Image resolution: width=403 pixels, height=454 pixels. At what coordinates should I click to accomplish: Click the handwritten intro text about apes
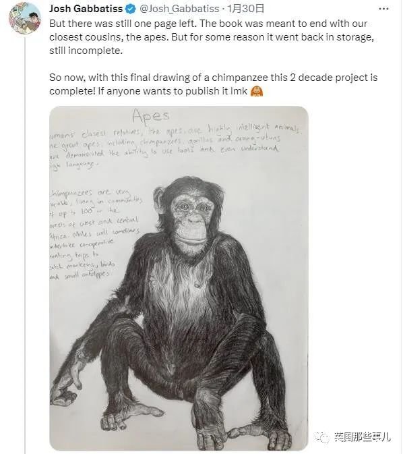click(176, 145)
